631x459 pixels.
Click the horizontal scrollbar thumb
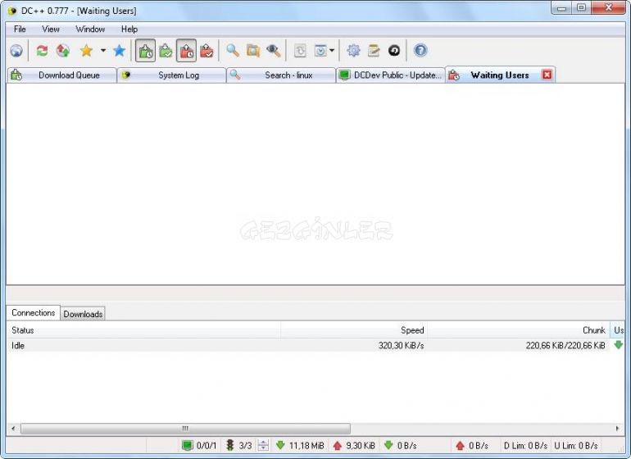[185, 429]
